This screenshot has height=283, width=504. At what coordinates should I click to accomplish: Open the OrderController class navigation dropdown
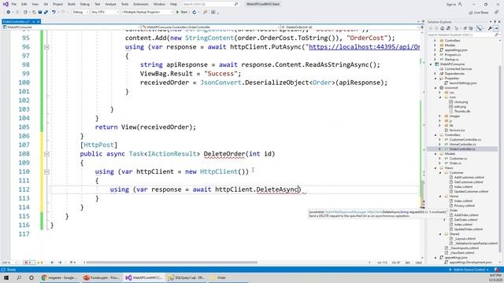210,28
